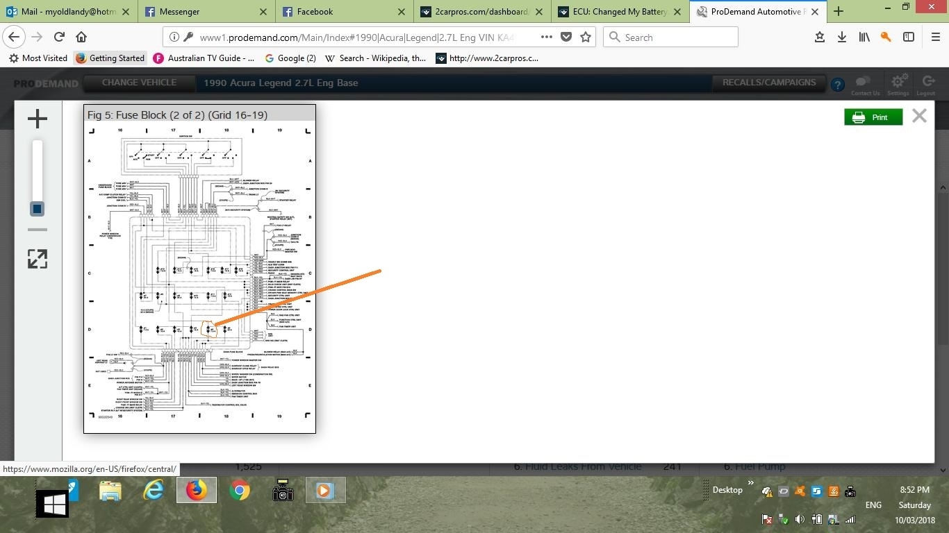949x533 pixels.
Task: Open volume control in system tray
Action: point(800,519)
